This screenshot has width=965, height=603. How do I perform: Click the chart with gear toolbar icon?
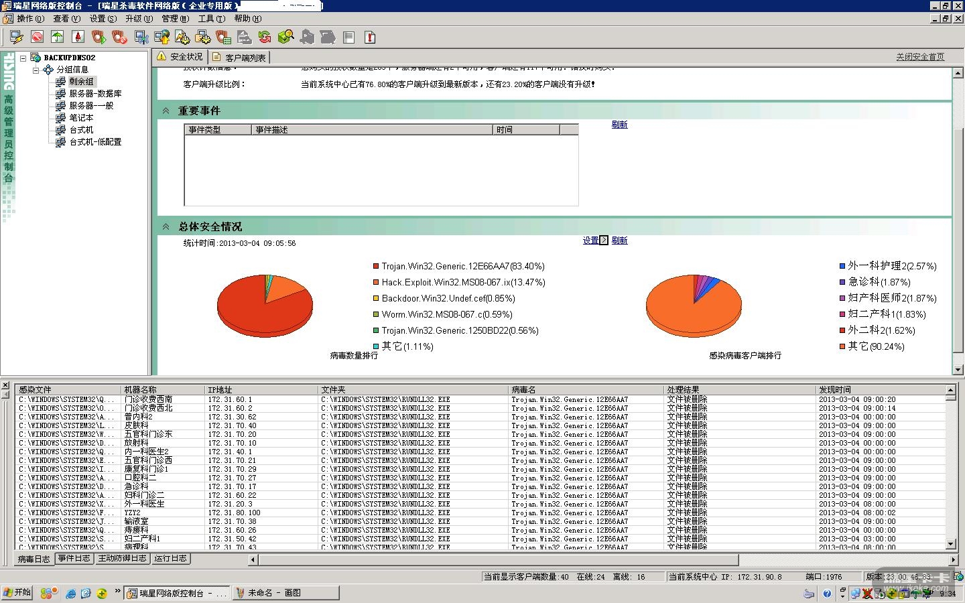182,37
